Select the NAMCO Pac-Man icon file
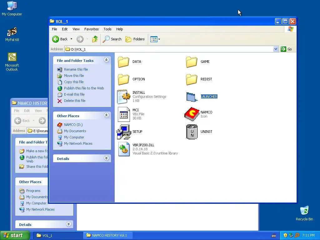Image resolution: width=320 pixels, height=240 pixels. [192, 114]
